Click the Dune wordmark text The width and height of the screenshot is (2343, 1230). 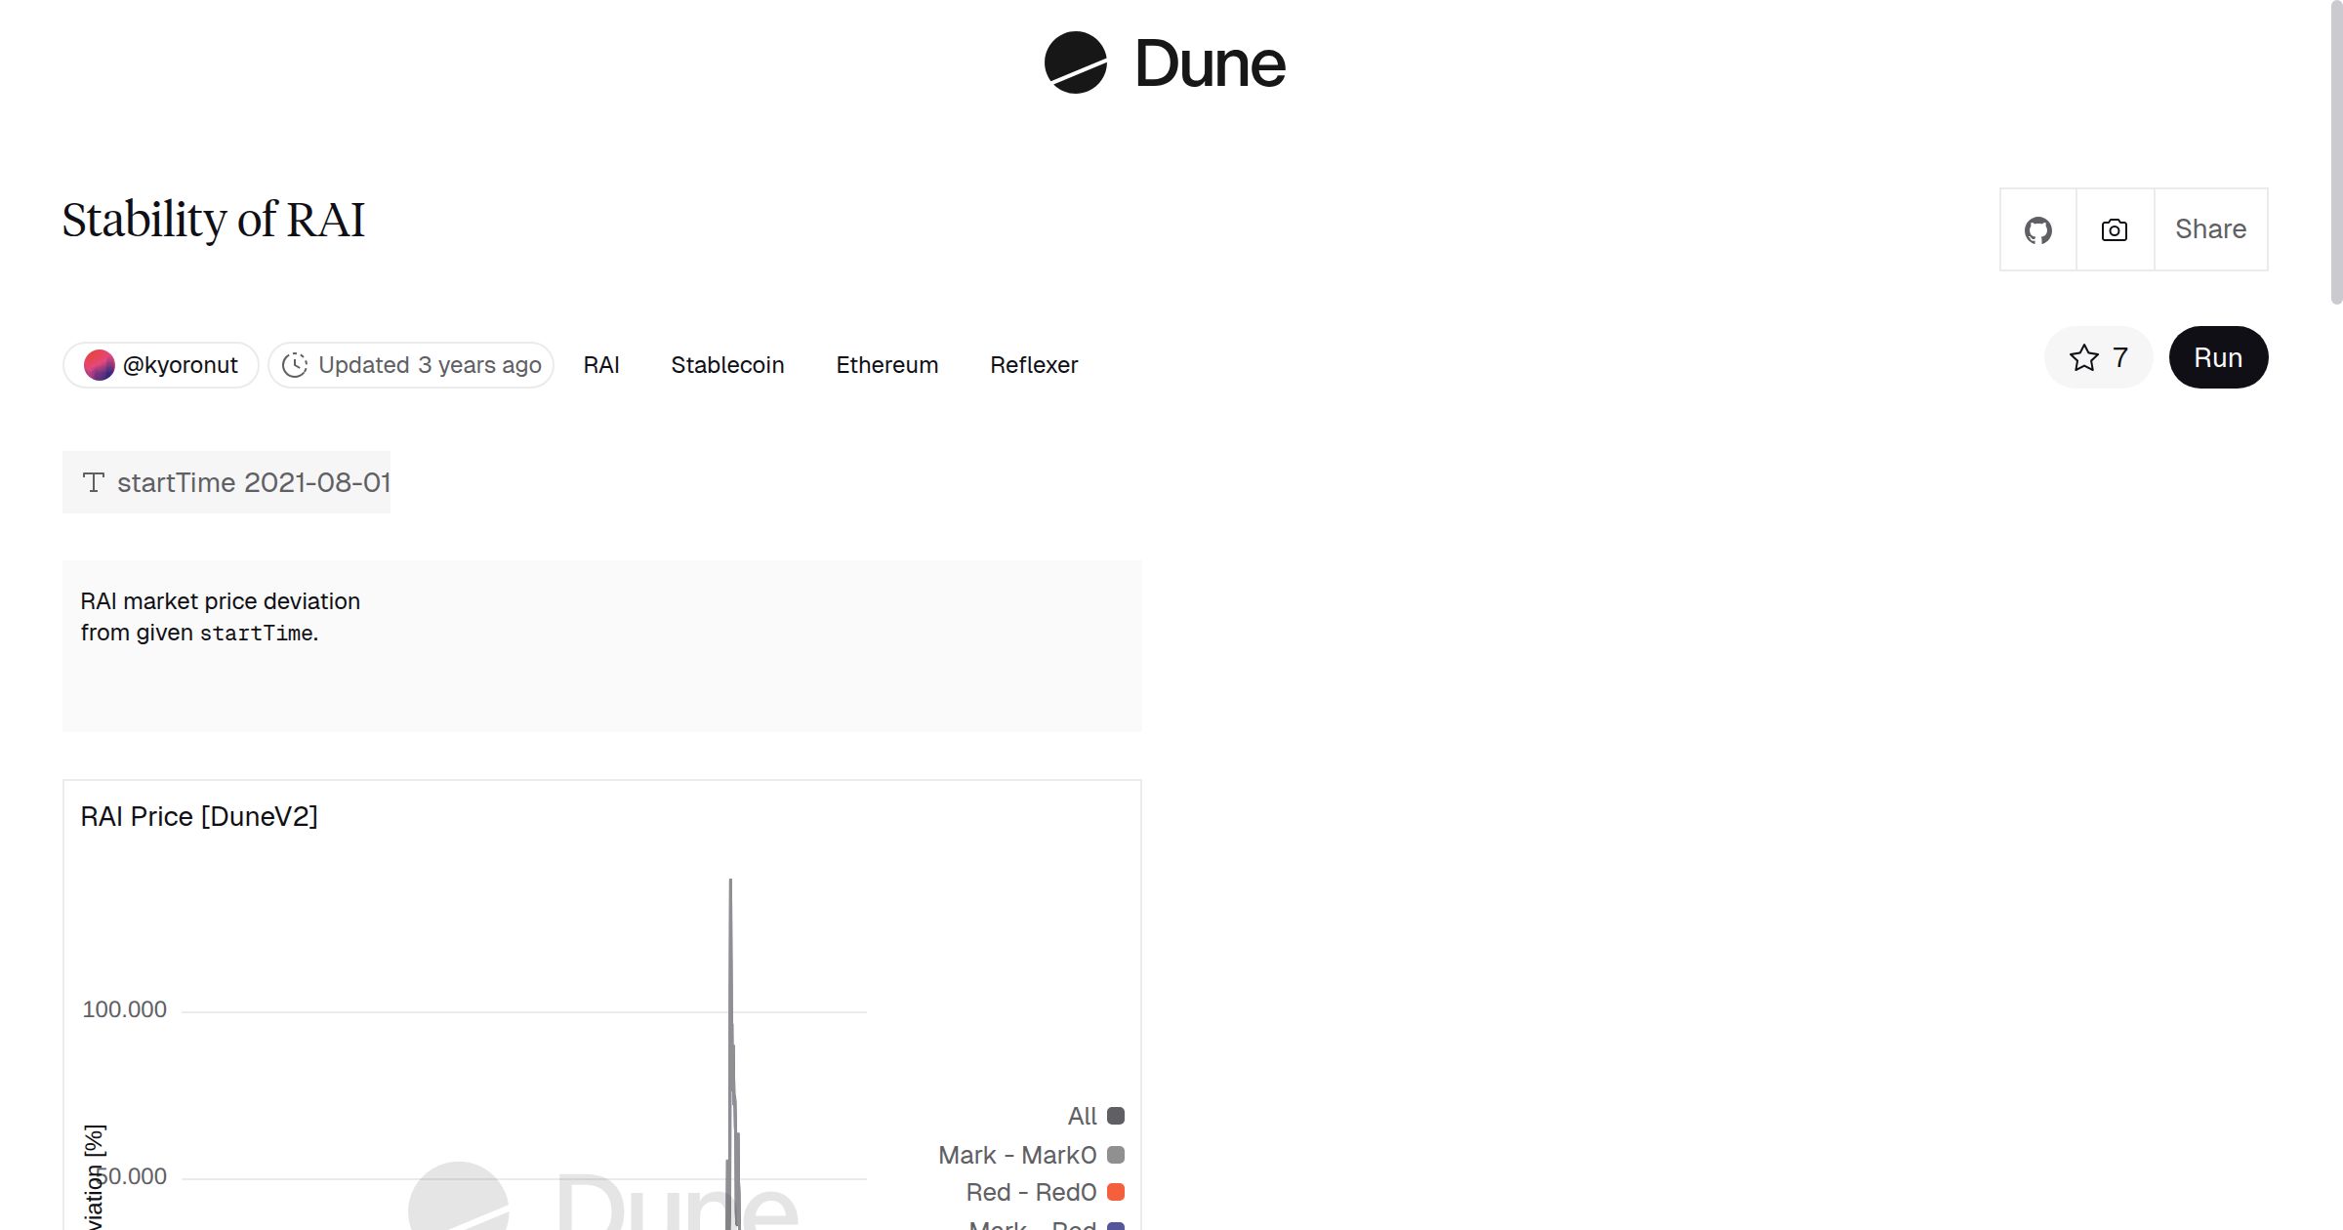[x=1210, y=64]
